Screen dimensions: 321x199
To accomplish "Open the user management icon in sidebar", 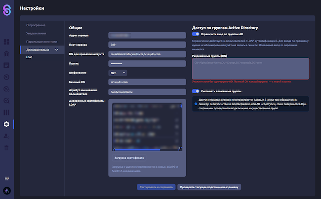I will tap(6, 136).
